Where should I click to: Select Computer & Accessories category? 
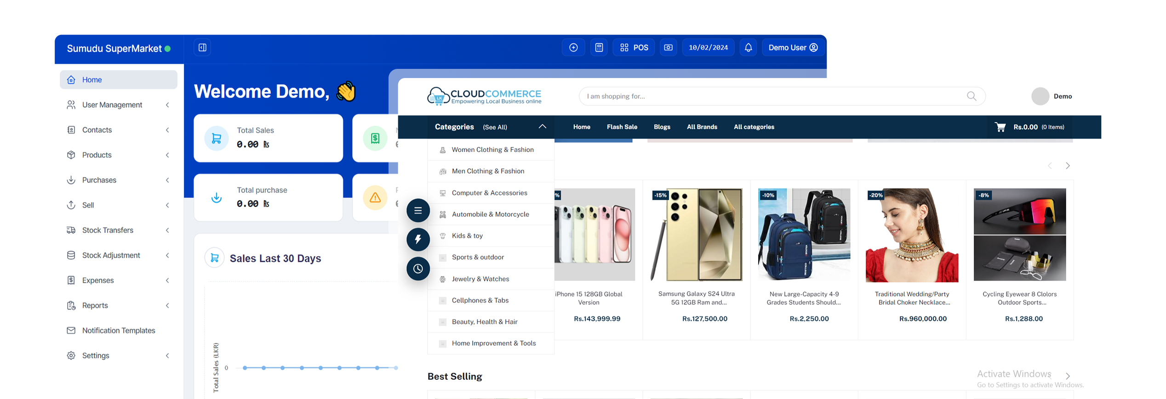(491, 193)
